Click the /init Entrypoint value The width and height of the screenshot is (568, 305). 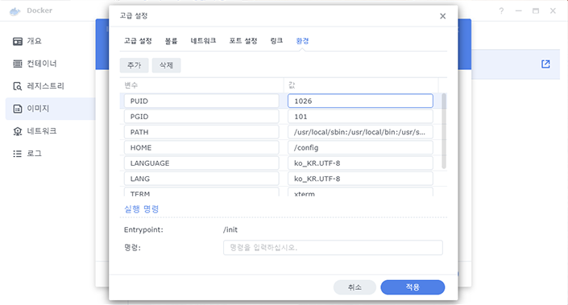(x=230, y=229)
